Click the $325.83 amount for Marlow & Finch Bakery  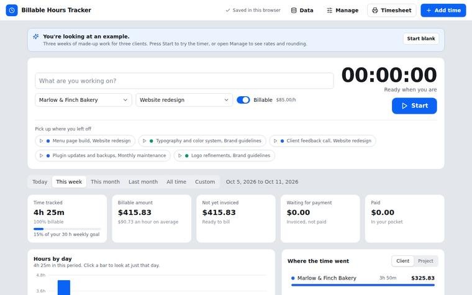423,278
